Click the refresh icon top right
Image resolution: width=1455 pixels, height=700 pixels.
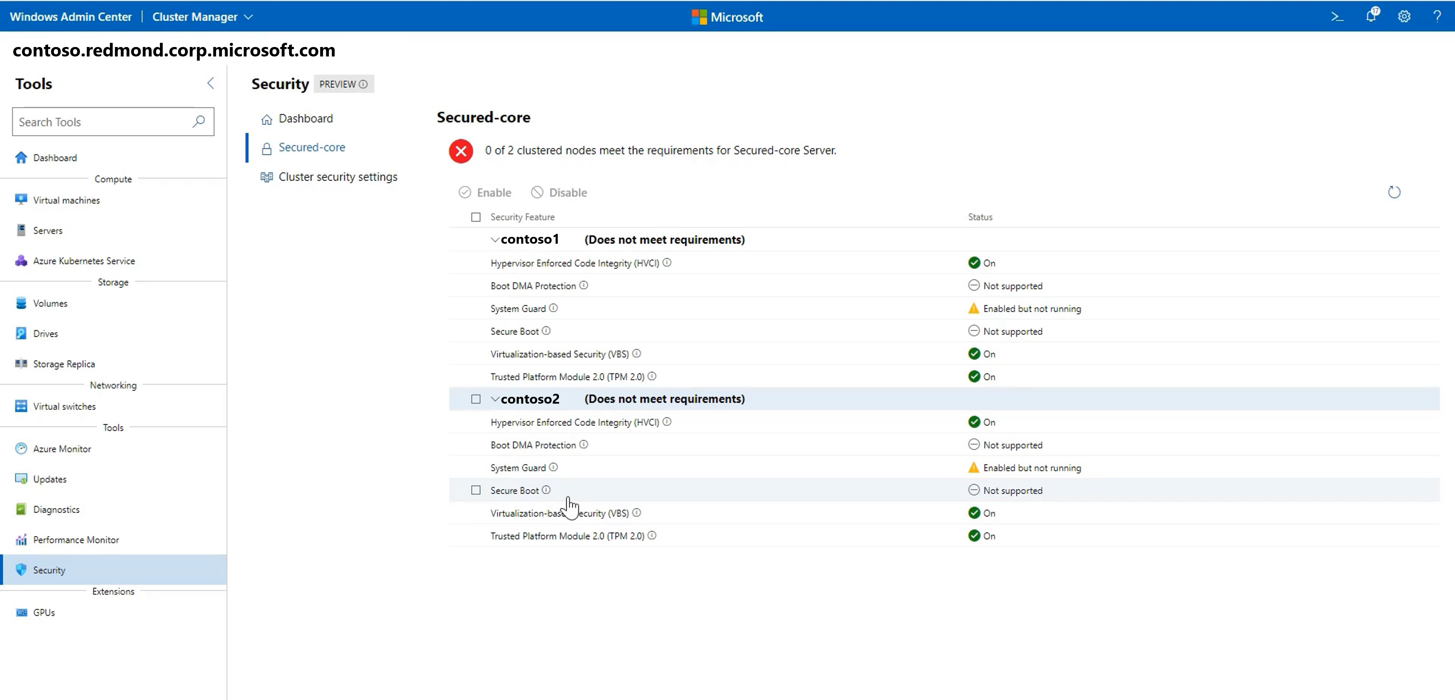click(x=1395, y=192)
